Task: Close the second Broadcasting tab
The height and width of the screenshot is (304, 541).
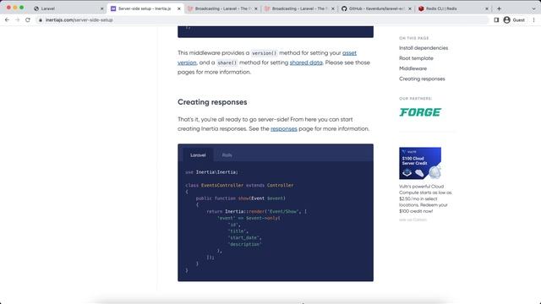Action: 332,8
